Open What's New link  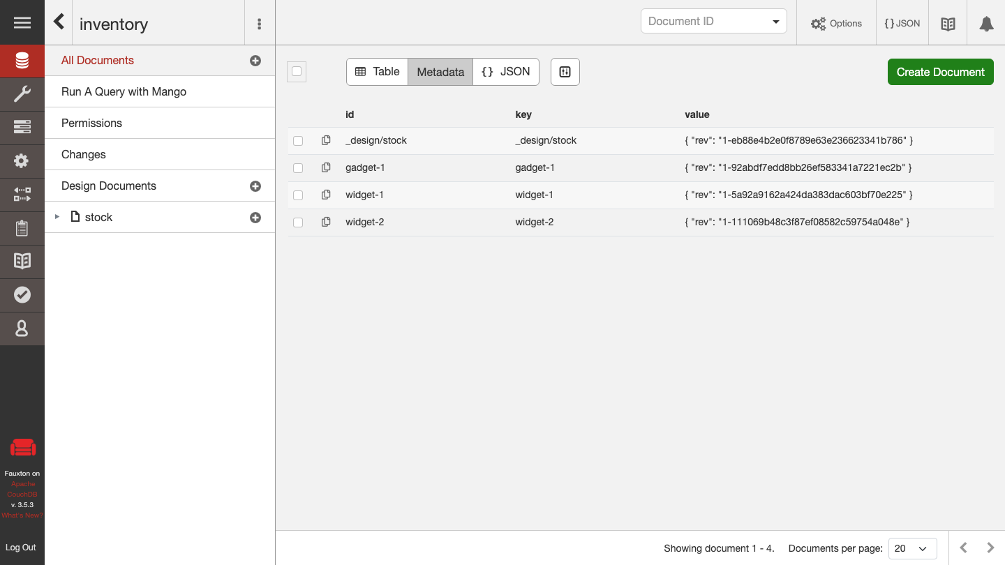22,515
